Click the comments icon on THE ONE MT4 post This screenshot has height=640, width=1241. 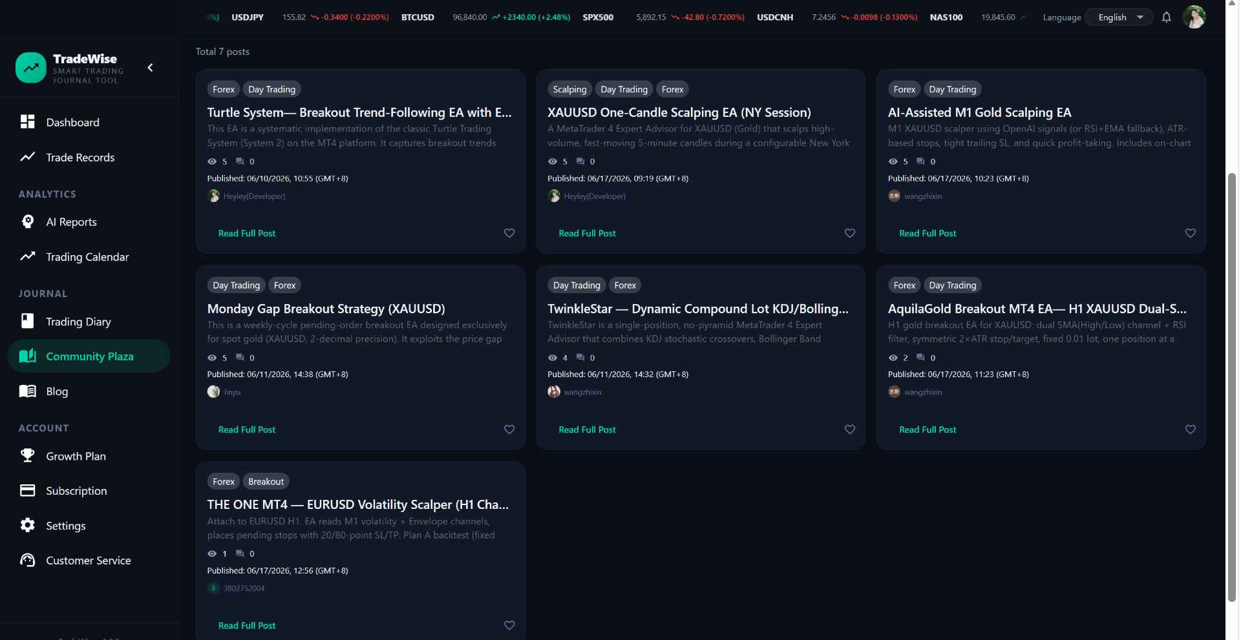click(x=240, y=553)
